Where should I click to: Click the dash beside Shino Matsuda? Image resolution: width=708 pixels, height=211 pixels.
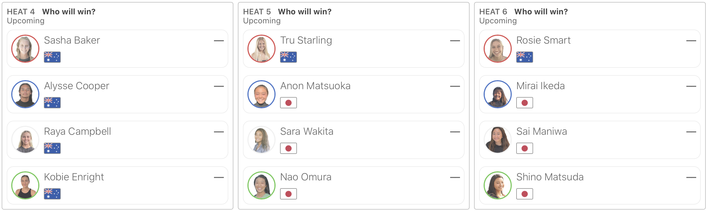pyautogui.click(x=691, y=178)
